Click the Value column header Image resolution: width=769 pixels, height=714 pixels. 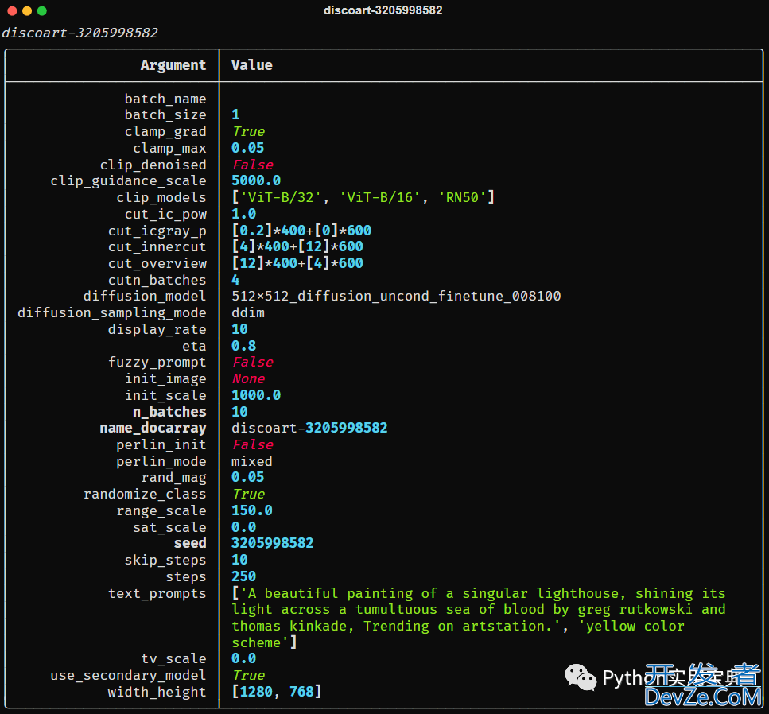coord(251,65)
